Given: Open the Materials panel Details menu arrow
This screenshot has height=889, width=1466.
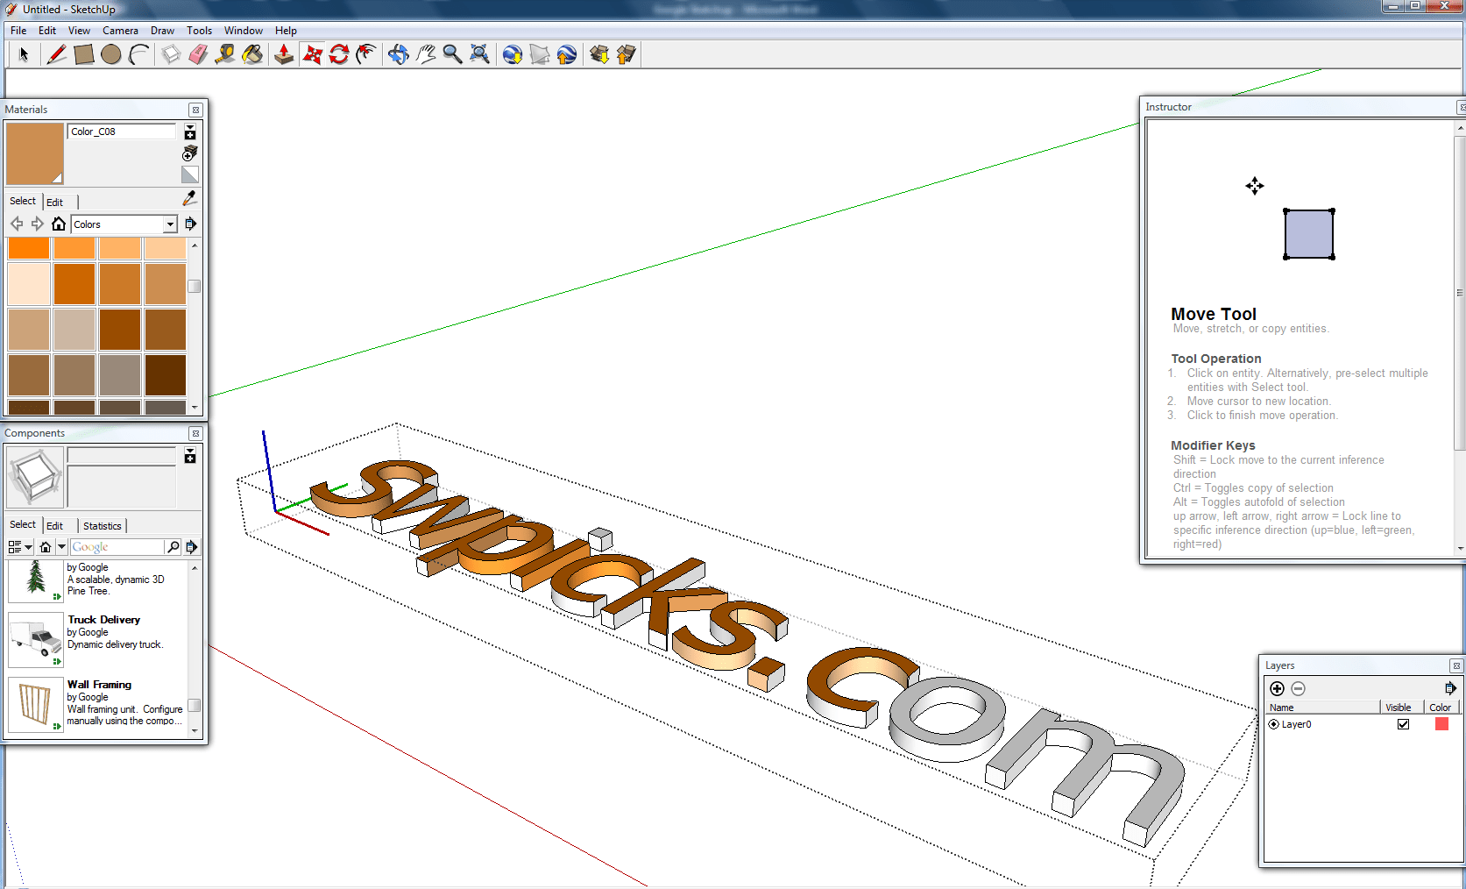Looking at the screenshot, I should click(191, 224).
